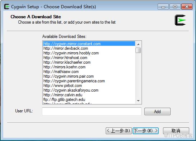196x141 pixels.
Task: Select http://cygwin.mirrors.pair.com mirror
Action: (89, 76)
